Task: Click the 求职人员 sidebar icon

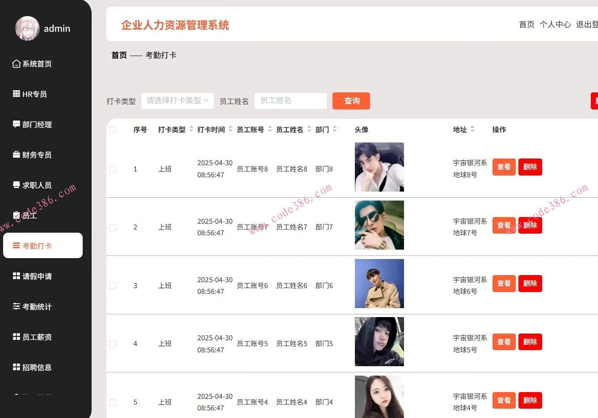Action: coord(16,185)
